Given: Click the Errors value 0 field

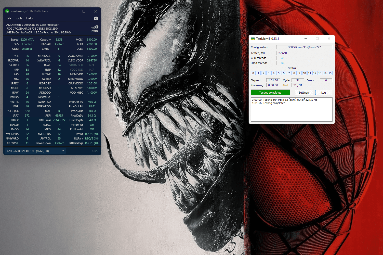Looking at the screenshot, I should point(326,80).
